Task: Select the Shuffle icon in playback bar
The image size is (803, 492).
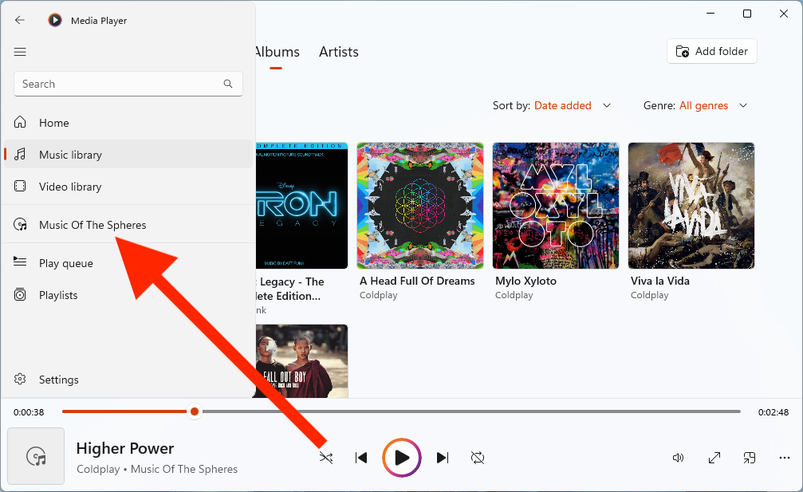Action: (325, 457)
